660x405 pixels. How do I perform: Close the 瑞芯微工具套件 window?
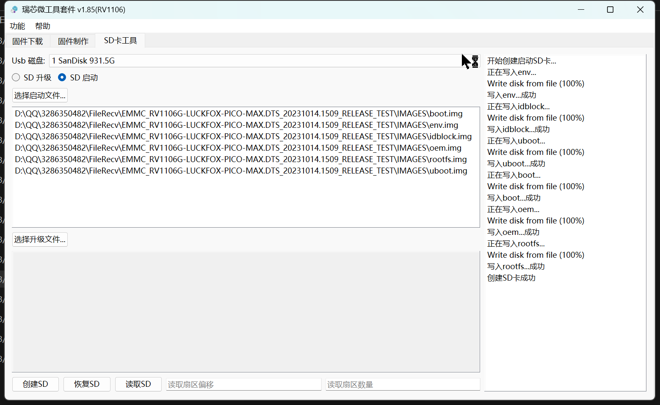point(640,9)
